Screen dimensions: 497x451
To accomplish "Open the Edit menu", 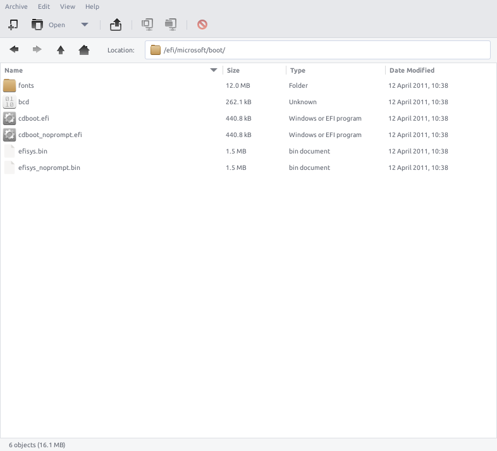I will tap(44, 6).
